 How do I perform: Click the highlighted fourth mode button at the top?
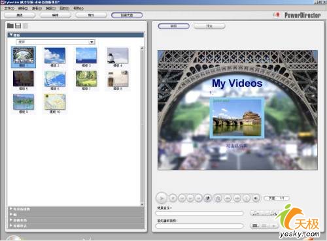pos(127,15)
